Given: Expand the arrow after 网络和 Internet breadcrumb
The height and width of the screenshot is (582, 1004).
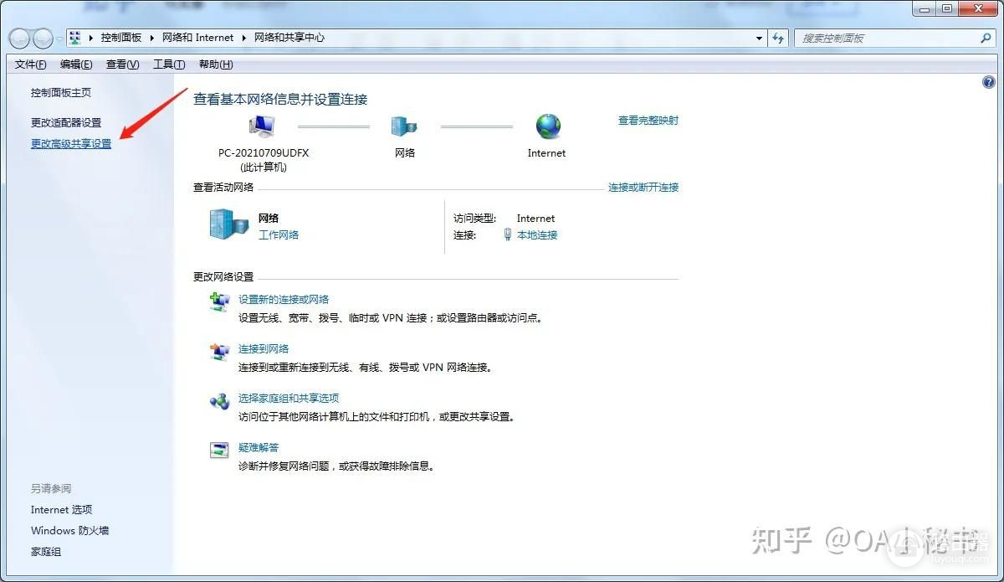Looking at the screenshot, I should tap(245, 39).
